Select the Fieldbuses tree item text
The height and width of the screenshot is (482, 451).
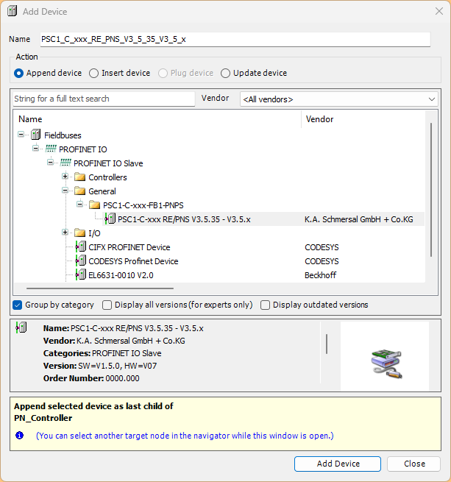63,135
